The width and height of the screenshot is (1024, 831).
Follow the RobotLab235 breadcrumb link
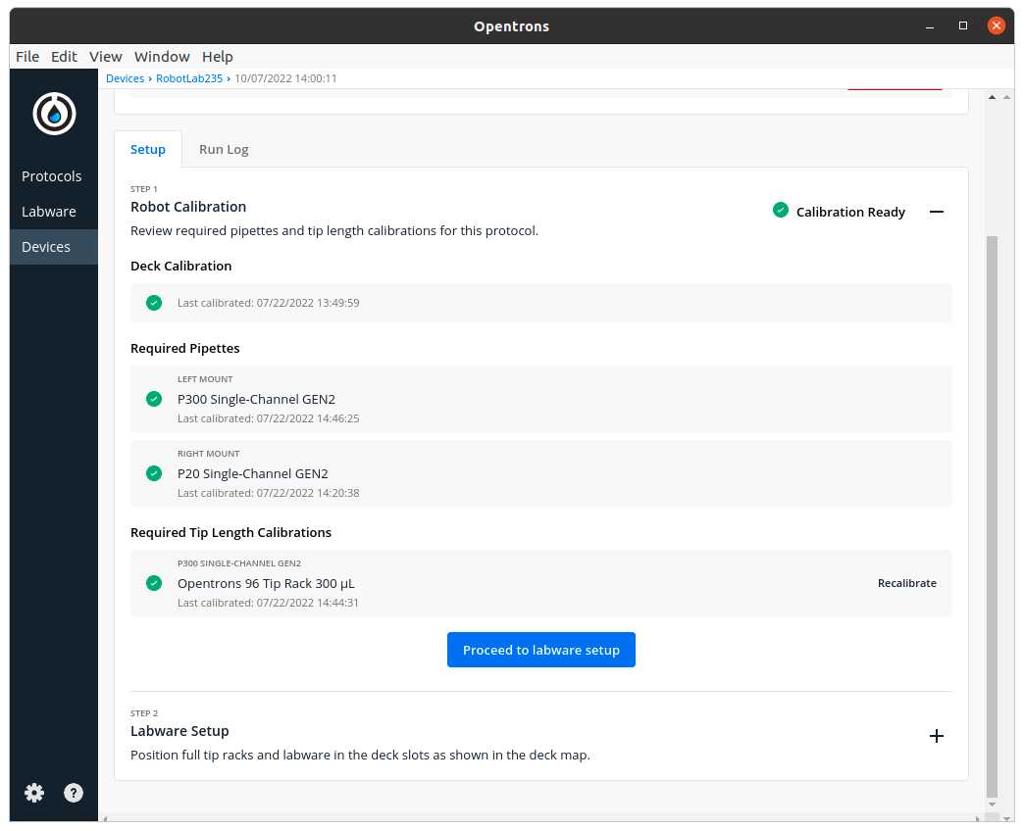coord(189,78)
